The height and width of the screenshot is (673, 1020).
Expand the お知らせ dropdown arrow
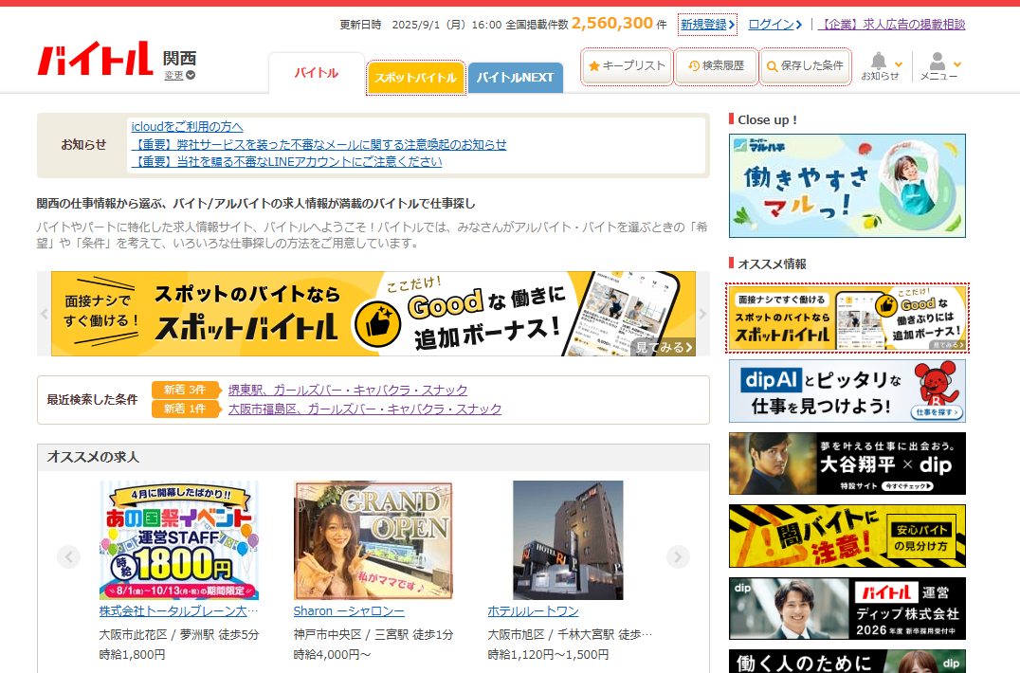(899, 64)
